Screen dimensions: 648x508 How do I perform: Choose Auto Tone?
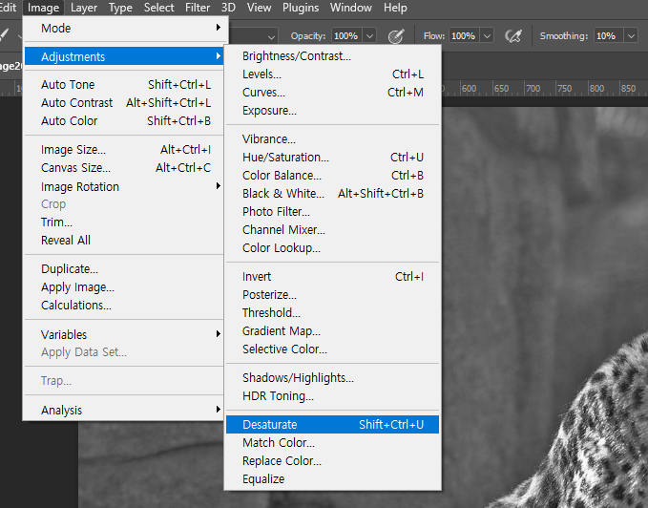(x=123, y=84)
